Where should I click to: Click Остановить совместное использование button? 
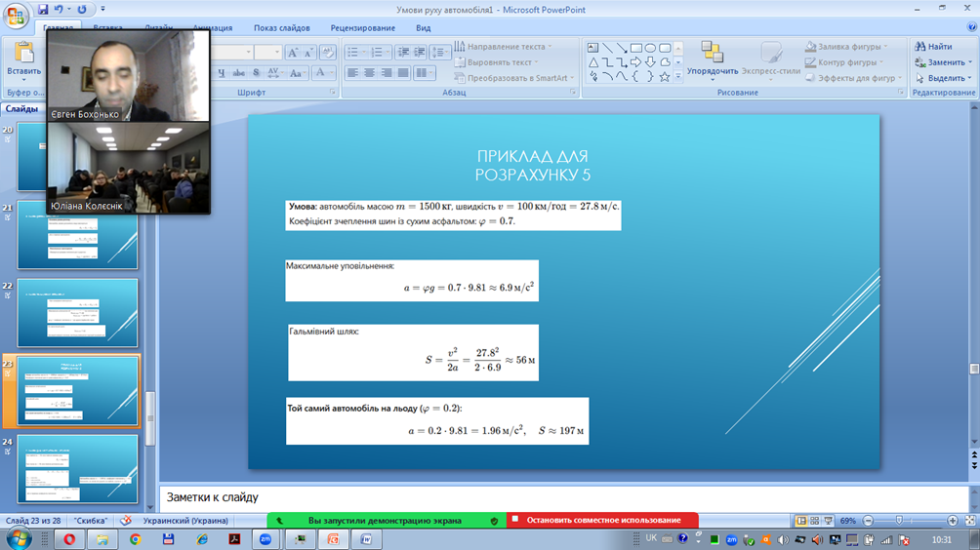point(602,521)
